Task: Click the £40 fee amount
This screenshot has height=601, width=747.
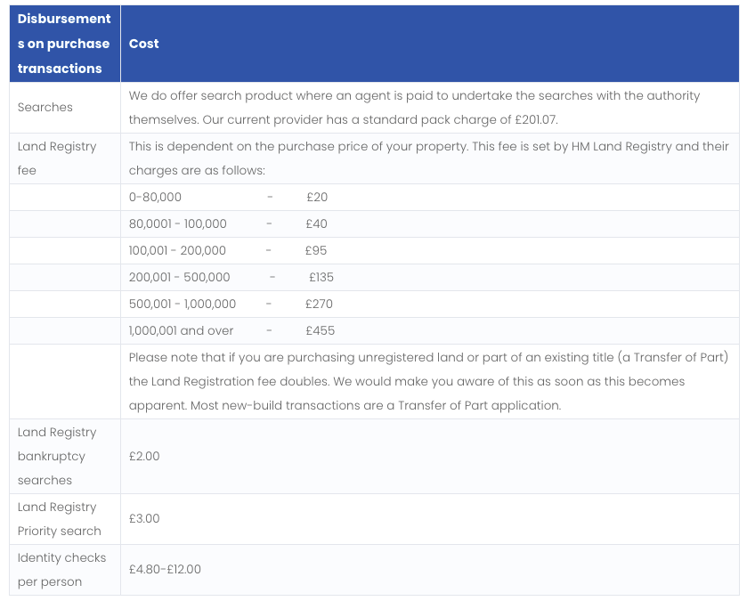Action: 316,223
